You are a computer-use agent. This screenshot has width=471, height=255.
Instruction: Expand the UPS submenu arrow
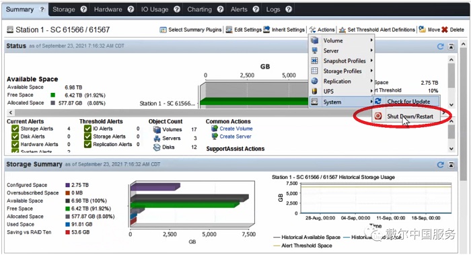tap(371, 91)
